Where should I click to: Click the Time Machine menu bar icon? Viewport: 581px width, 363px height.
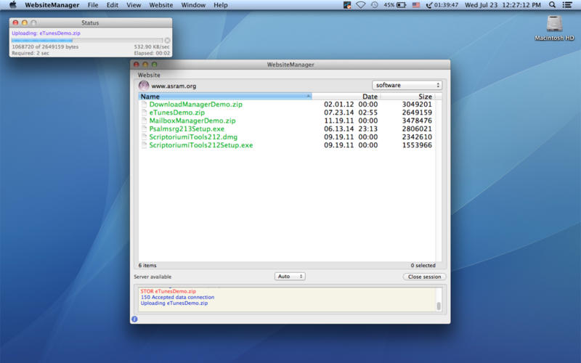pyautogui.click(x=374, y=5)
